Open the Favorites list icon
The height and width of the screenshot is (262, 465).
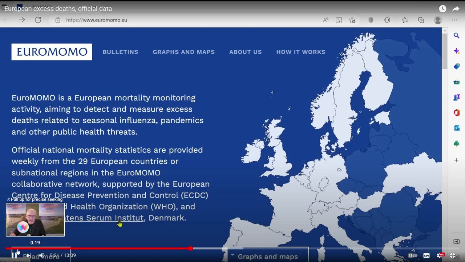click(405, 20)
